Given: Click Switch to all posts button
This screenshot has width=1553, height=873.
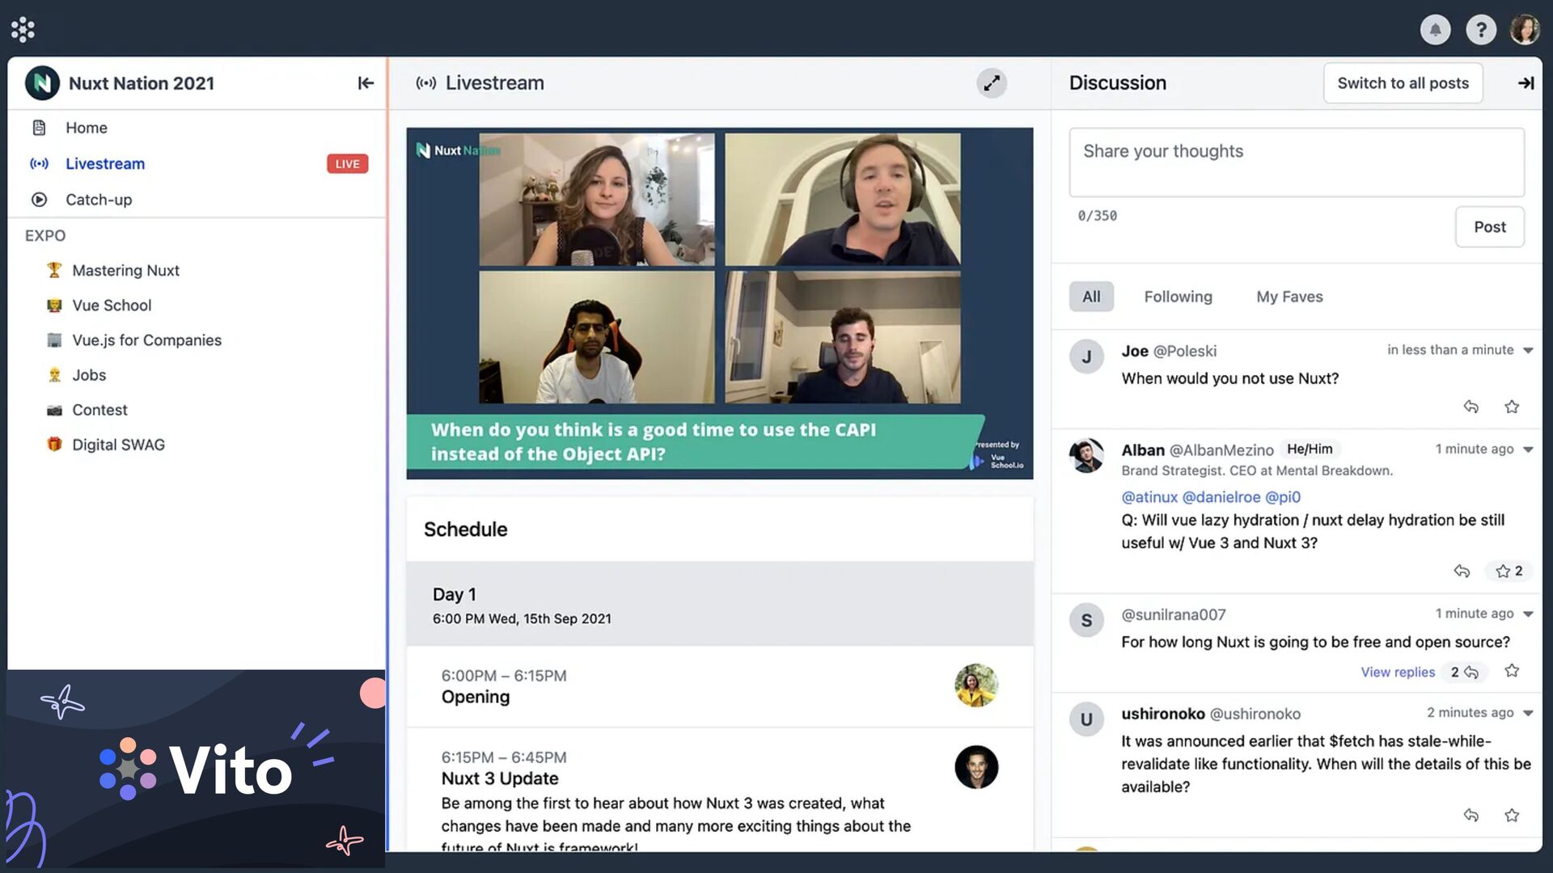Looking at the screenshot, I should click(x=1403, y=83).
